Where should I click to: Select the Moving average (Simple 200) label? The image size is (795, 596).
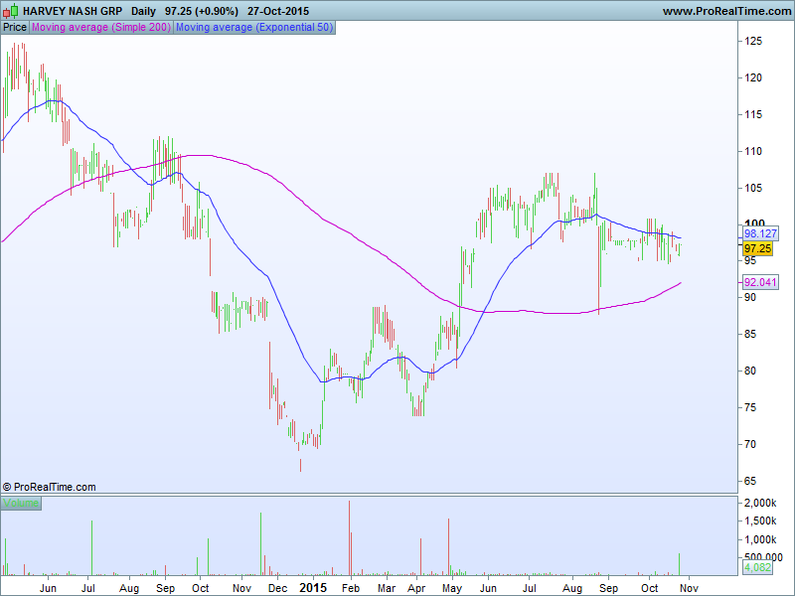(x=101, y=27)
